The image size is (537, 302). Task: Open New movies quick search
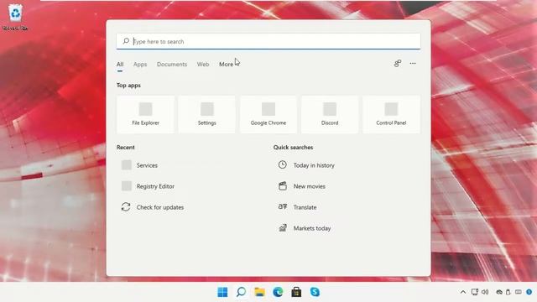pos(310,186)
